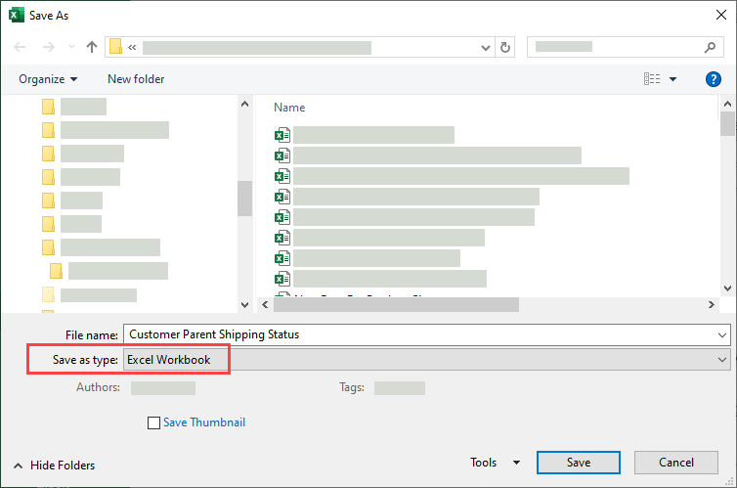The image size is (737, 488).
Task: Click the Forward navigation arrow
Action: coord(49,47)
